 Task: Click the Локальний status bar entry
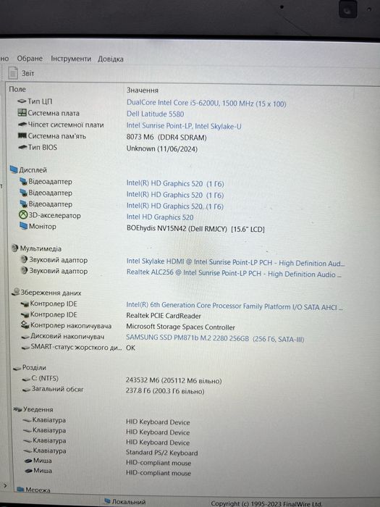click(124, 501)
